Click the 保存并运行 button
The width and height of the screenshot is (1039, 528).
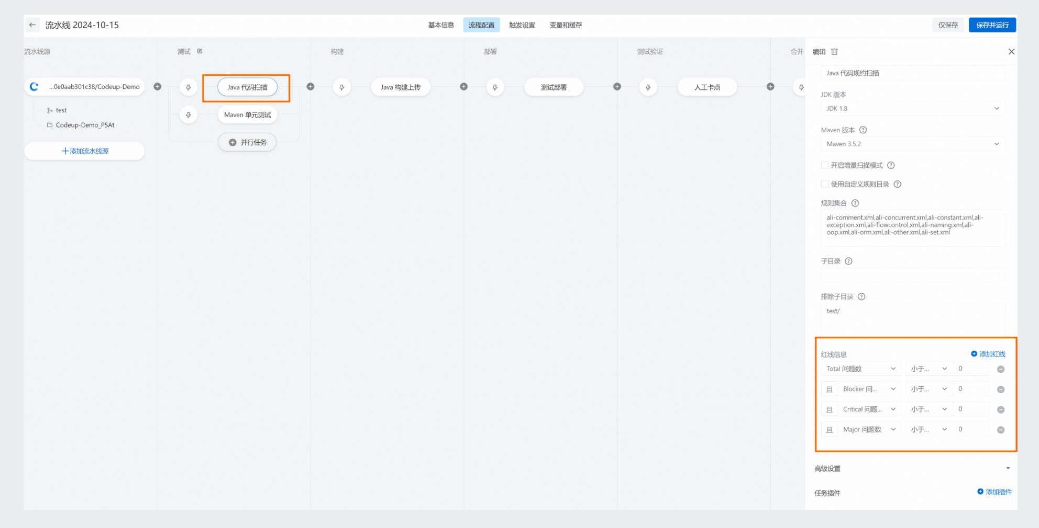(992, 25)
